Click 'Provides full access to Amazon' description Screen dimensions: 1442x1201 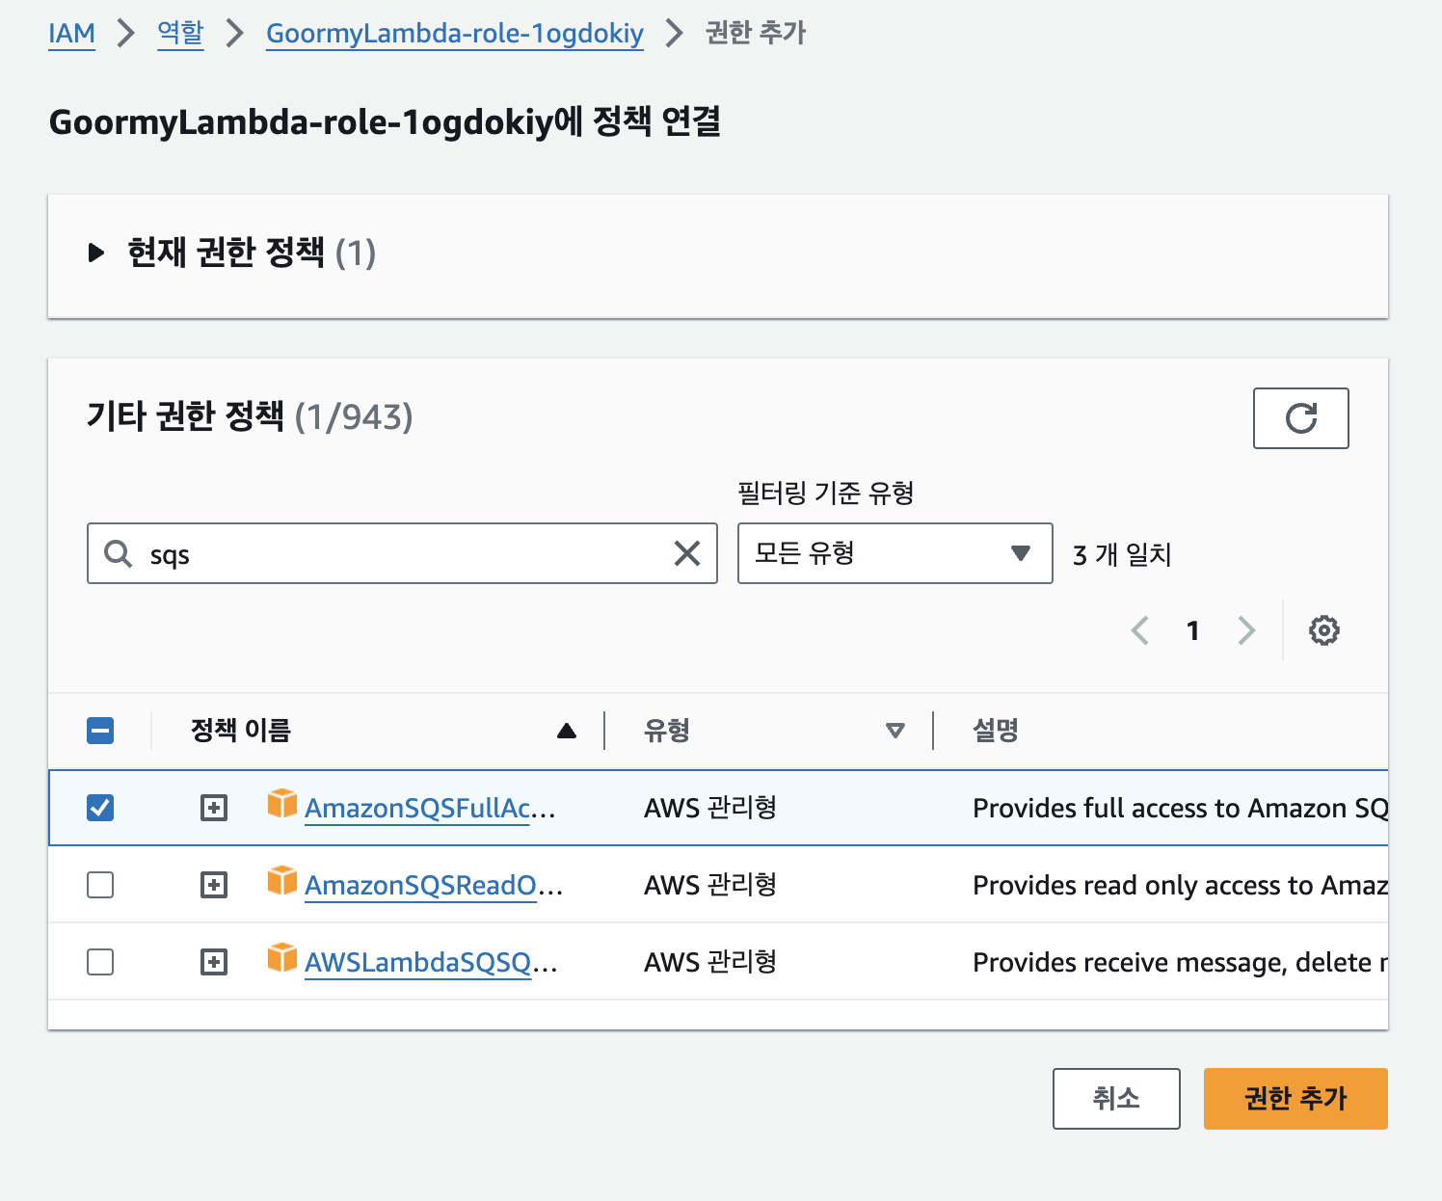[1180, 808]
